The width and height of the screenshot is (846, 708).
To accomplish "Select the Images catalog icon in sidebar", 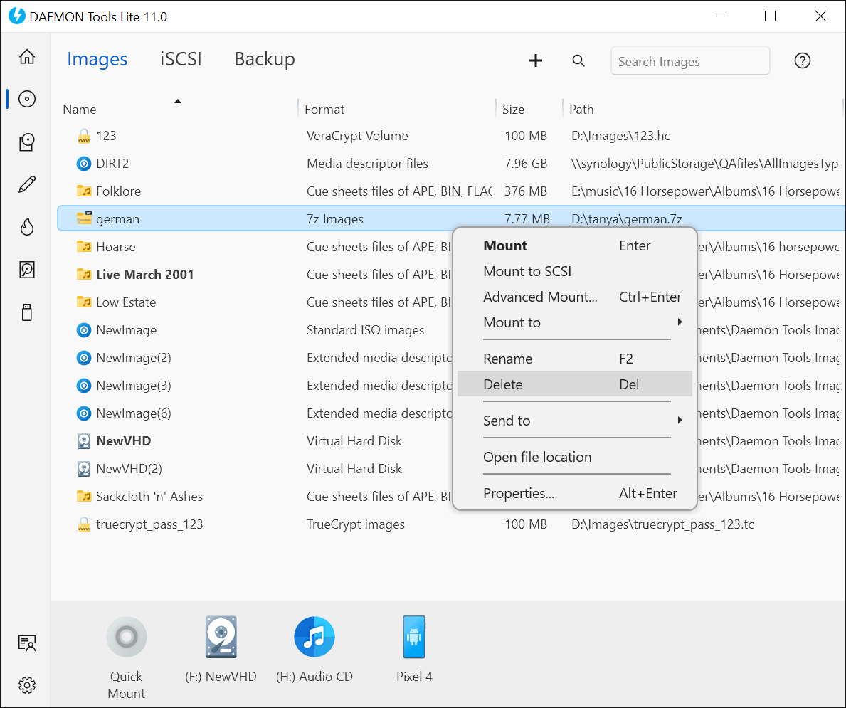I will pyautogui.click(x=26, y=99).
